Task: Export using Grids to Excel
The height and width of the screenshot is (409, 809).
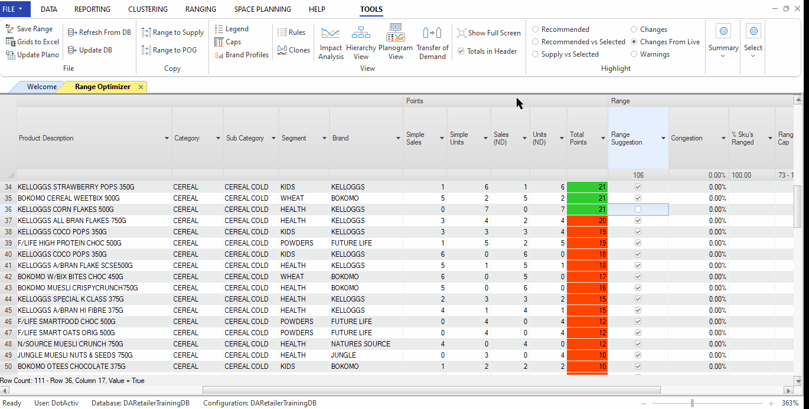Action: 32,42
